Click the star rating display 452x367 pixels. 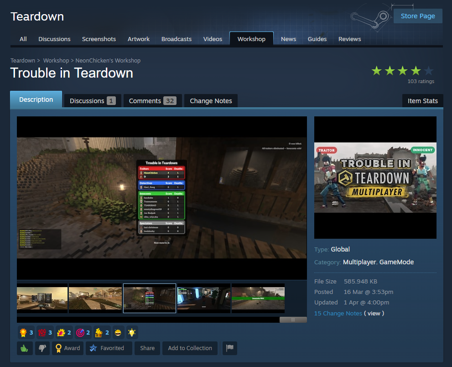click(x=402, y=71)
